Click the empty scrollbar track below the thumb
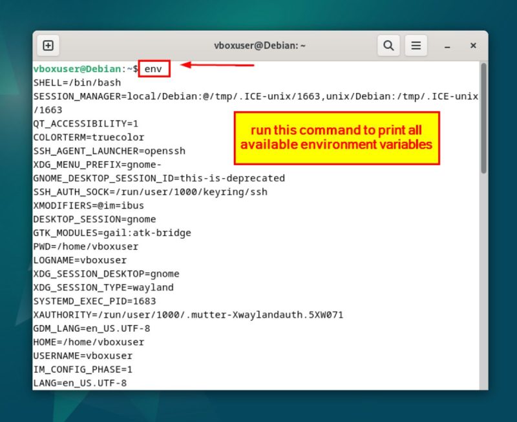Image resolution: width=517 pixels, height=422 pixels. tap(483, 290)
